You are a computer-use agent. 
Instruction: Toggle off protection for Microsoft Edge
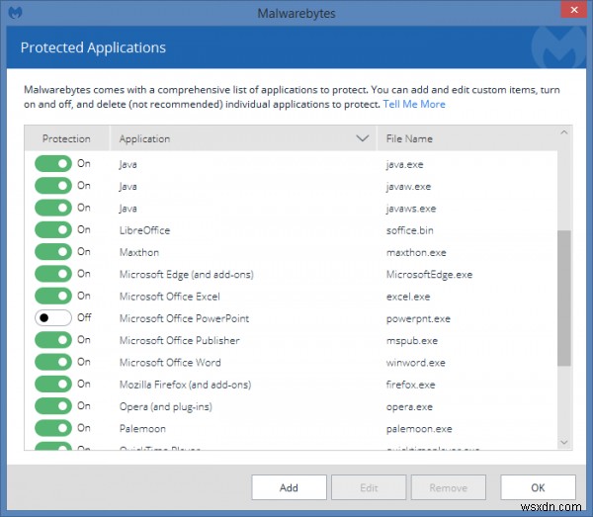[53, 274]
